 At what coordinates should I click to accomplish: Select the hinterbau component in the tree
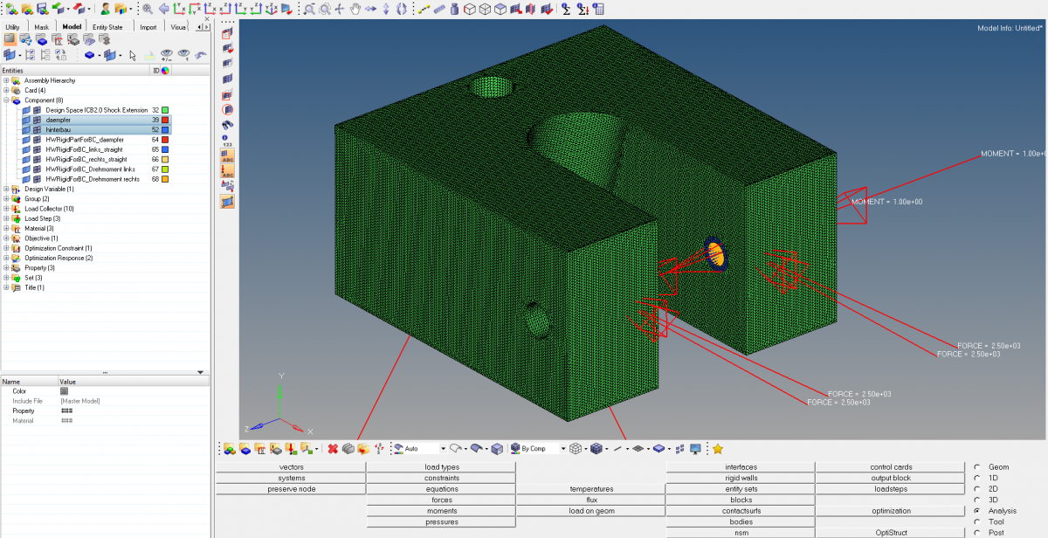(x=59, y=129)
